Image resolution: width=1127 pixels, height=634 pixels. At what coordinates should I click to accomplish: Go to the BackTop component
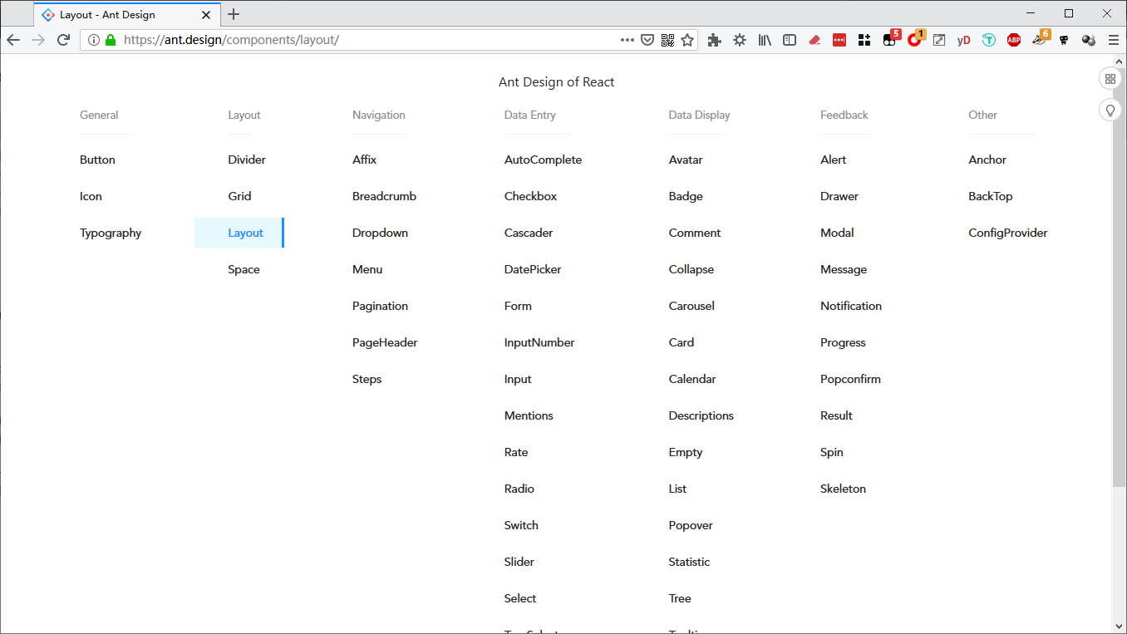click(991, 196)
